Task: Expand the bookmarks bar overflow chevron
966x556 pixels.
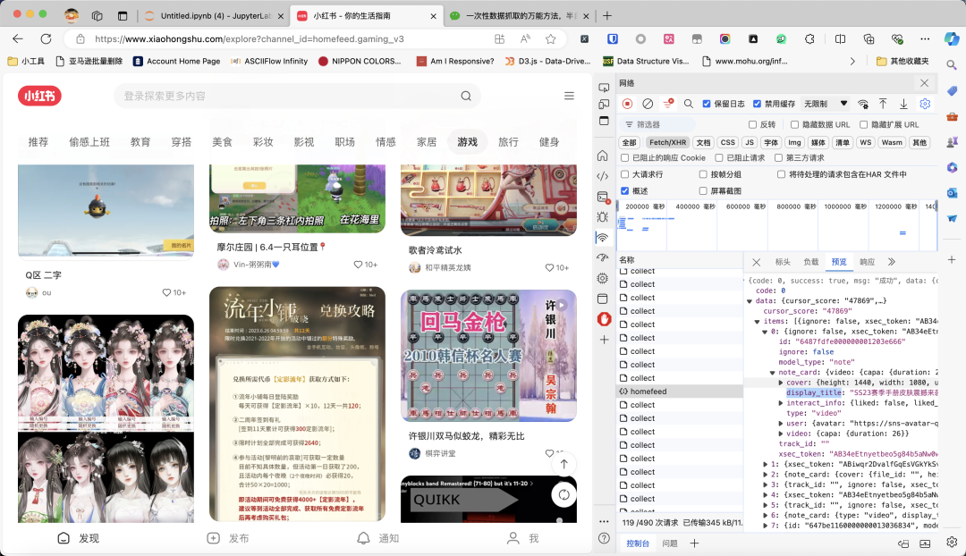Action: [x=852, y=61]
